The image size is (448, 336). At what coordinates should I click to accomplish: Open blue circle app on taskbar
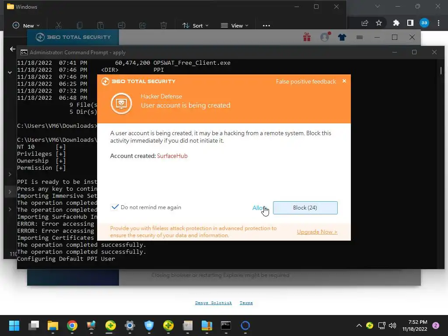(245, 325)
